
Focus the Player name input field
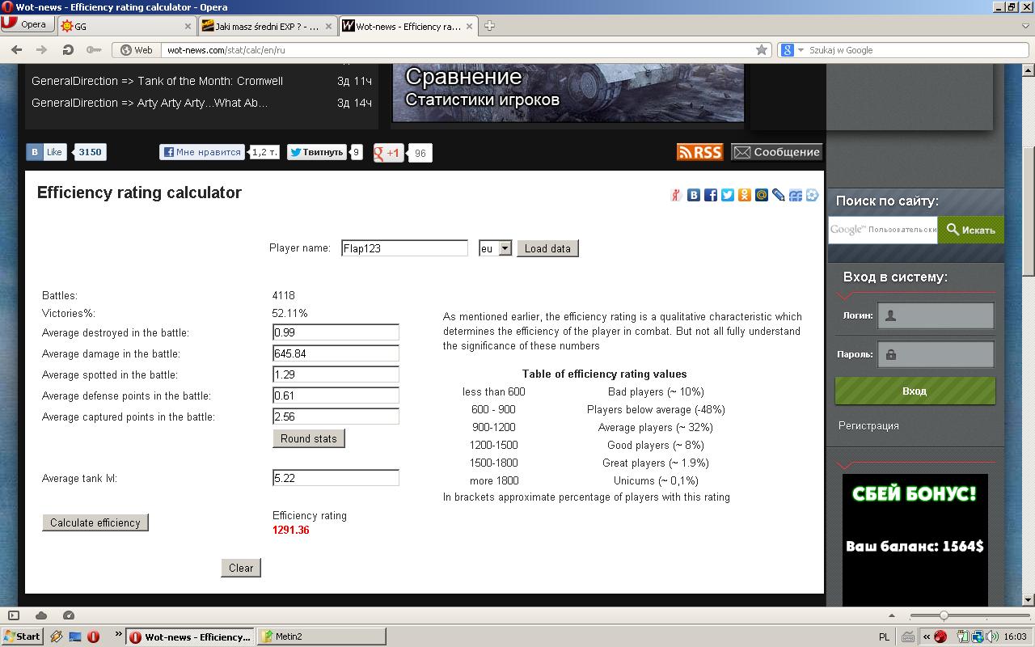tap(404, 248)
